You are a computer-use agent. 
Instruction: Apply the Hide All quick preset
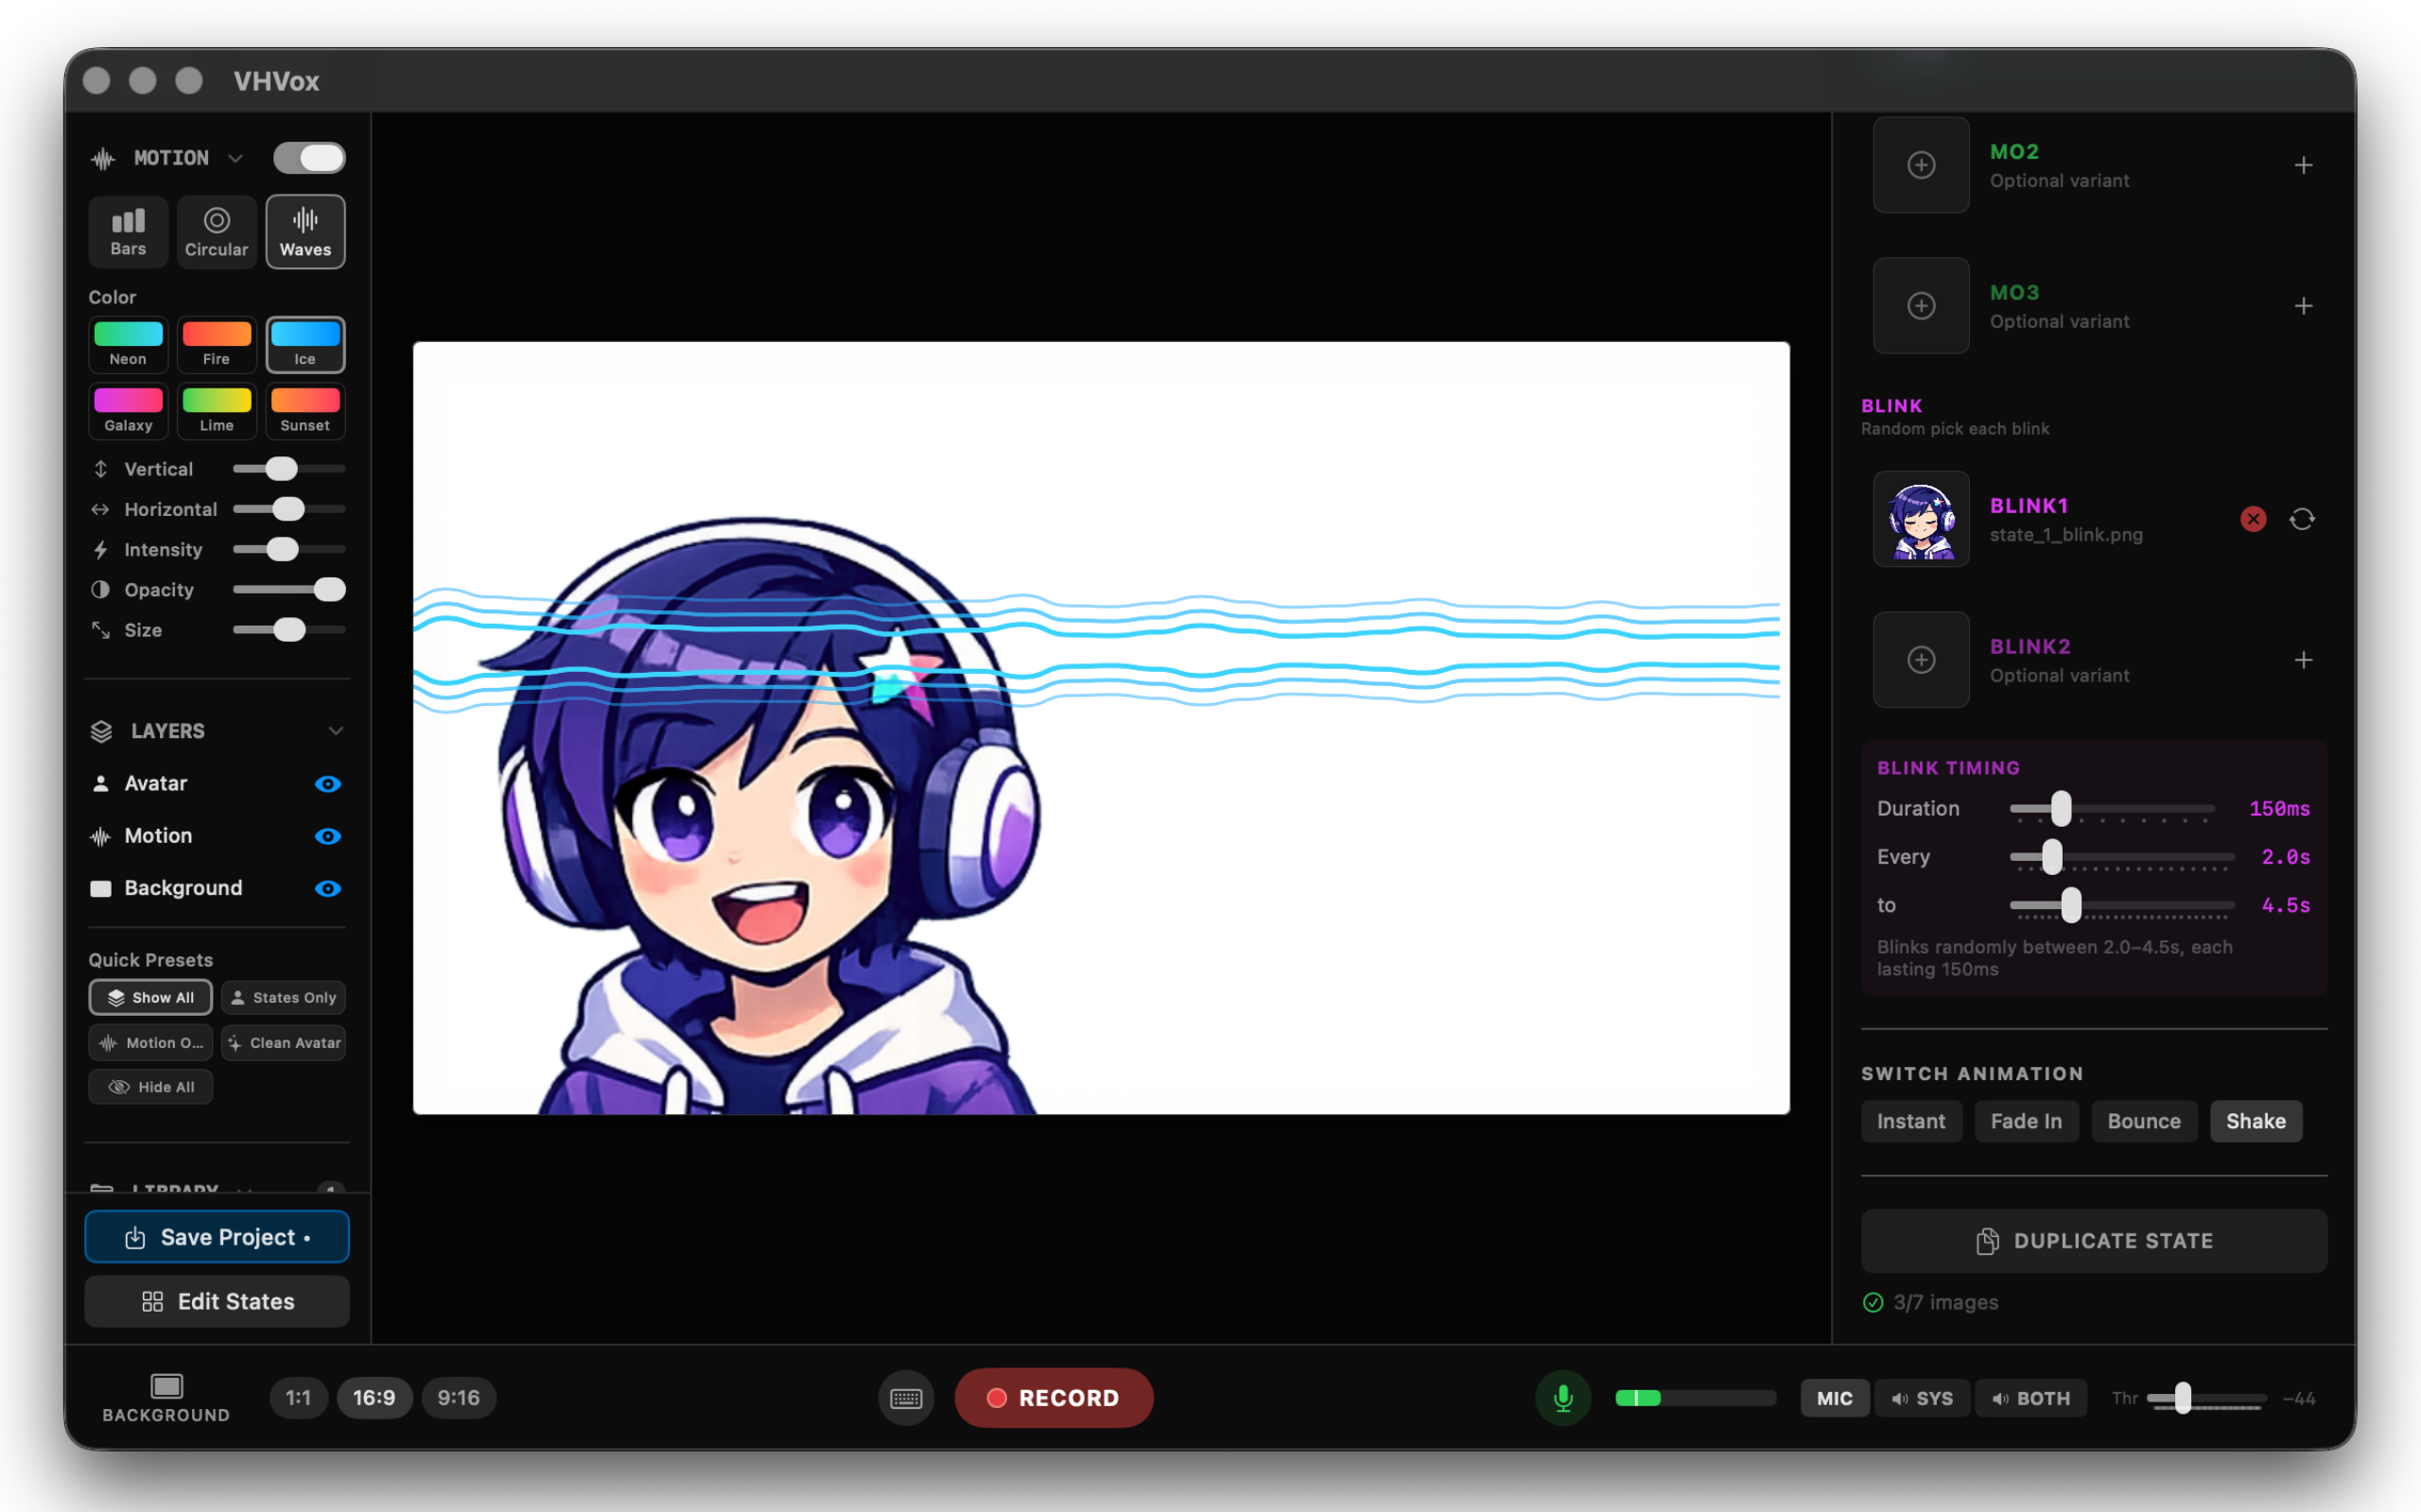(x=150, y=1087)
